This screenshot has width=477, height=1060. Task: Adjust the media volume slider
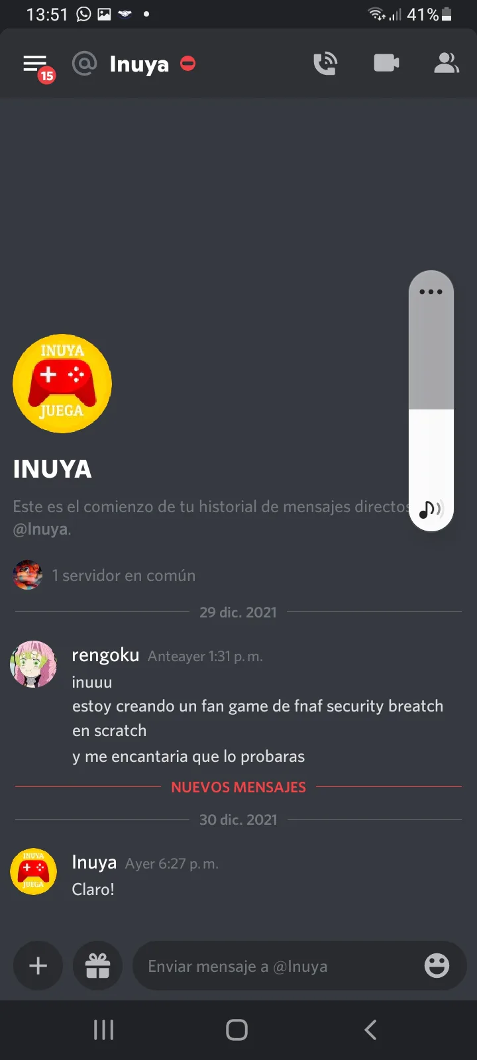point(431,401)
